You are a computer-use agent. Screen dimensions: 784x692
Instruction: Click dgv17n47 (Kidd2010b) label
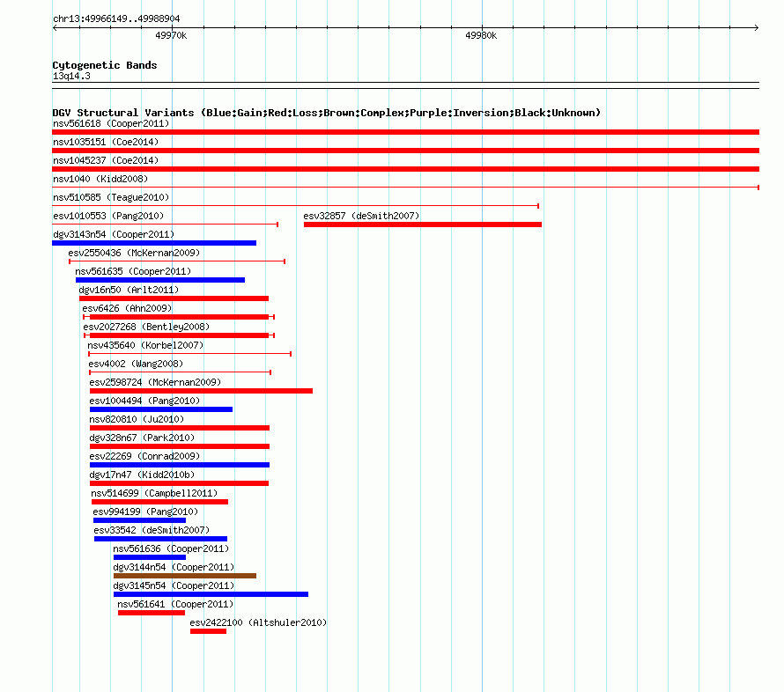142,475
